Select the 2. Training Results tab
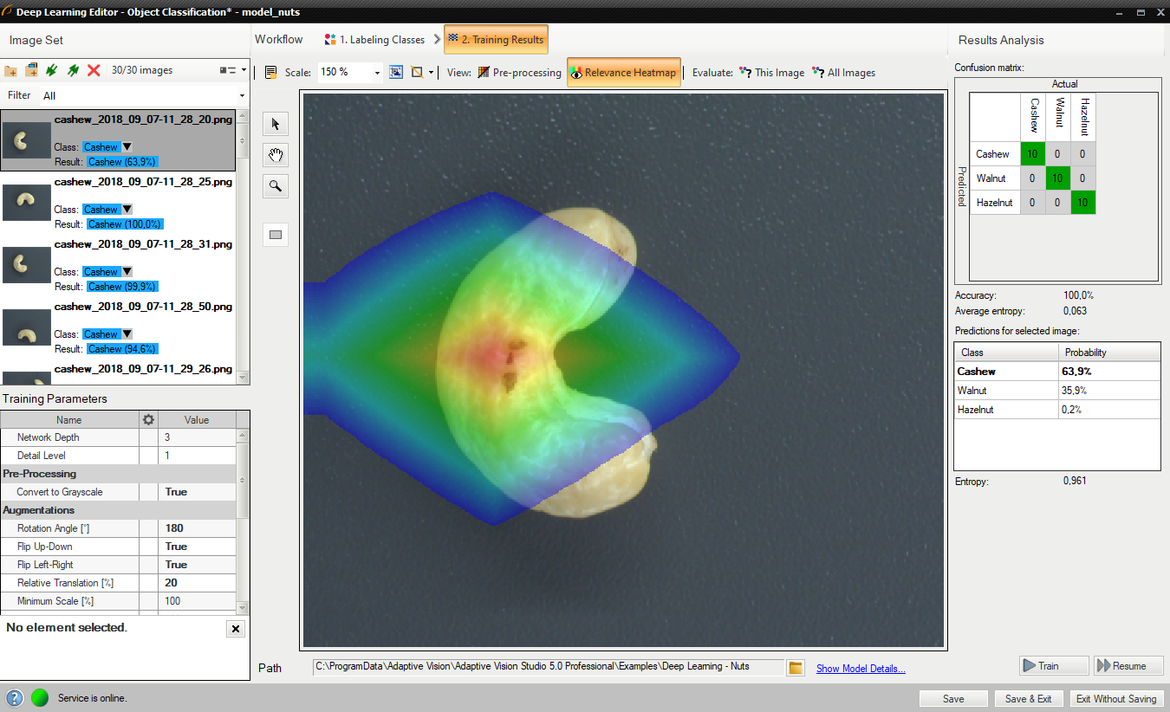This screenshot has height=712, width=1170. pyautogui.click(x=496, y=40)
